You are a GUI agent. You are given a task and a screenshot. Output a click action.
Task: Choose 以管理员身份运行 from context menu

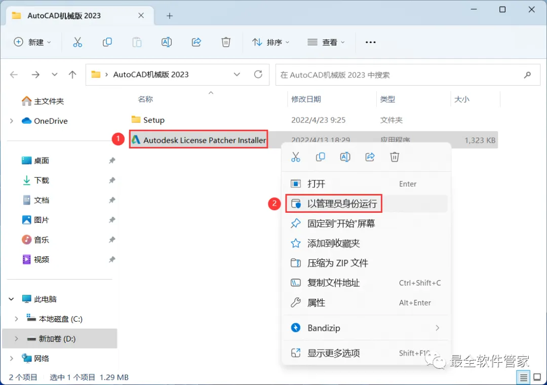[366, 204]
